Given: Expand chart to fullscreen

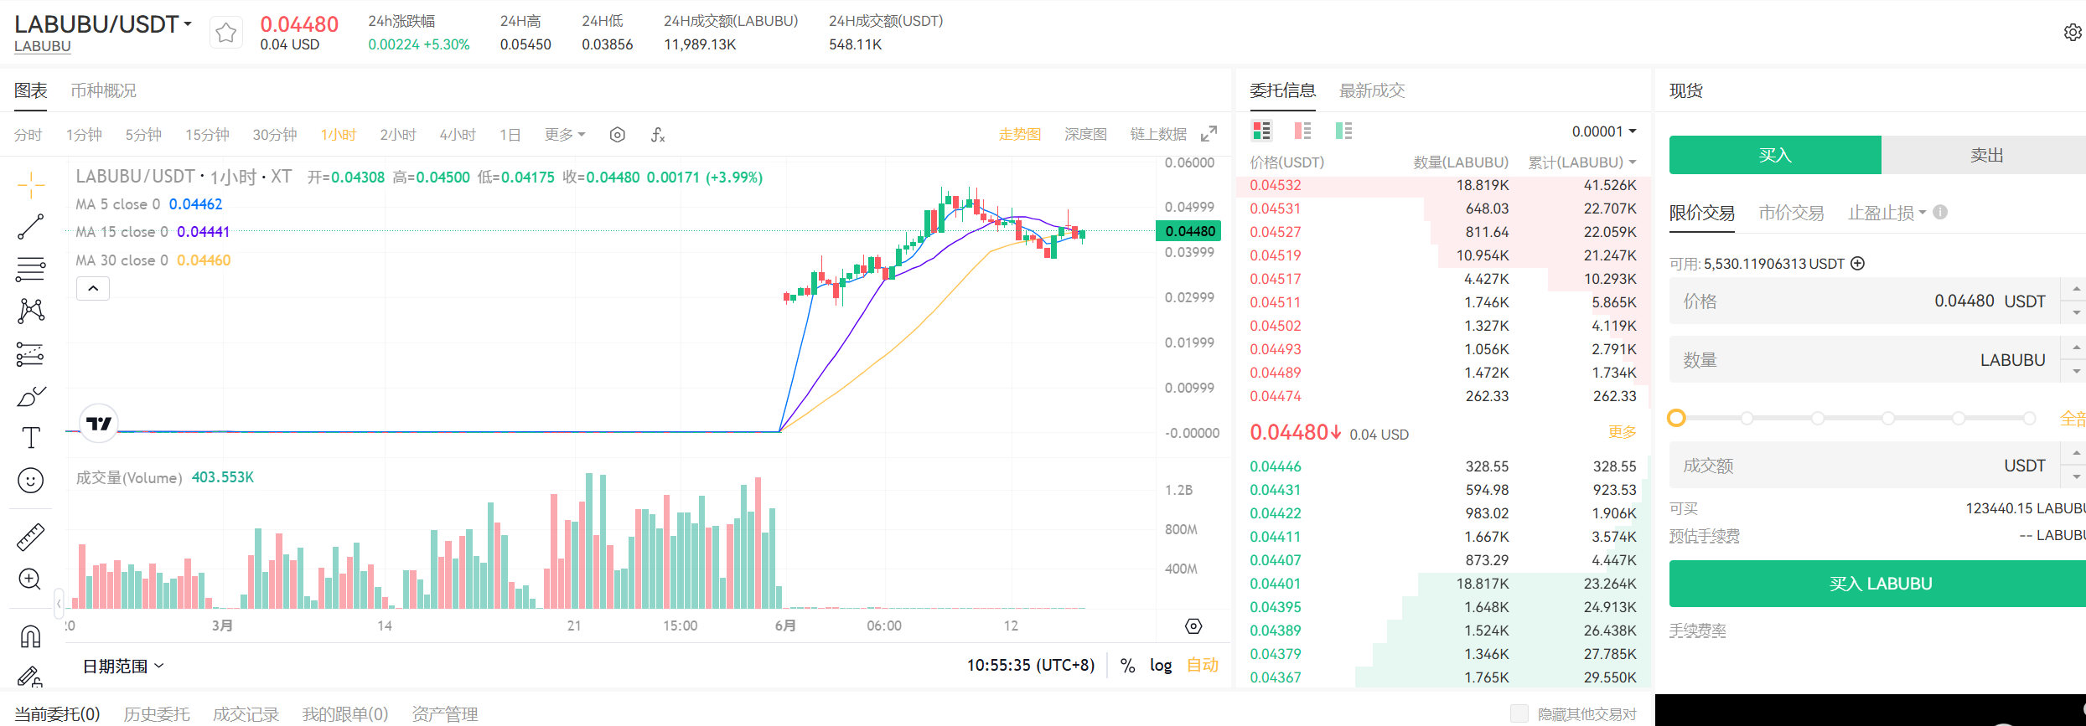Looking at the screenshot, I should (x=1209, y=134).
